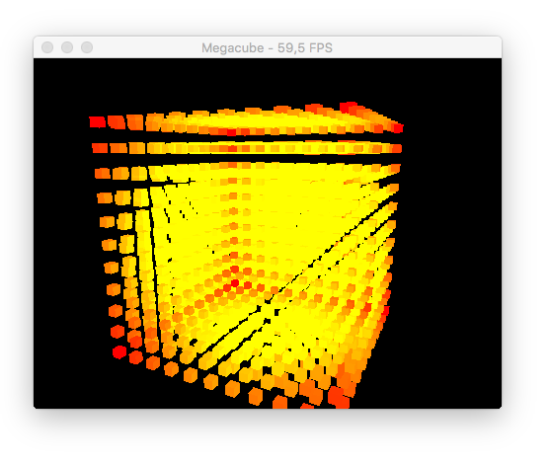Click the black gap beneath the top layer

click(246, 139)
